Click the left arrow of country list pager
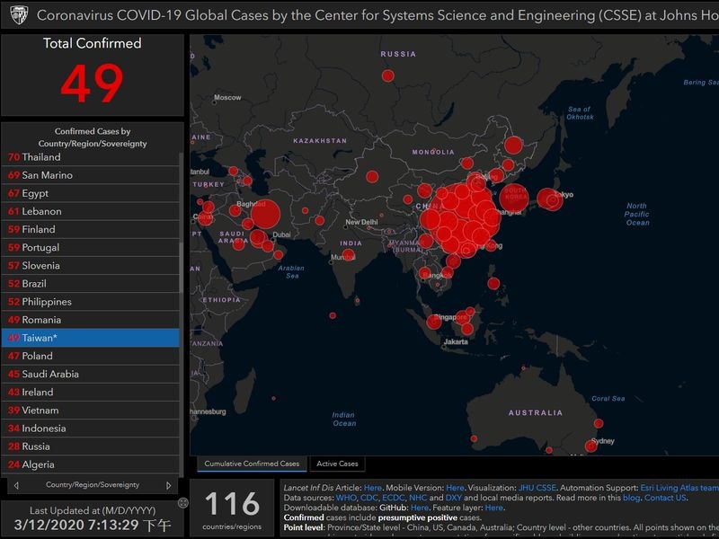This screenshot has width=719, height=539. tap(16, 485)
